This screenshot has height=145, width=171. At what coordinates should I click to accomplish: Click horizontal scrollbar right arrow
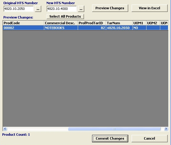pos(166,129)
